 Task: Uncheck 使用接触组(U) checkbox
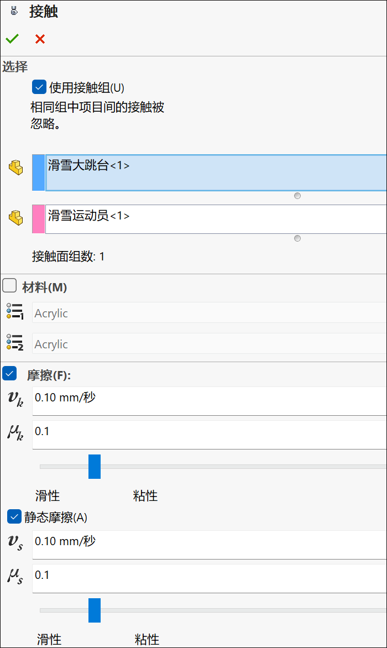click(x=39, y=87)
